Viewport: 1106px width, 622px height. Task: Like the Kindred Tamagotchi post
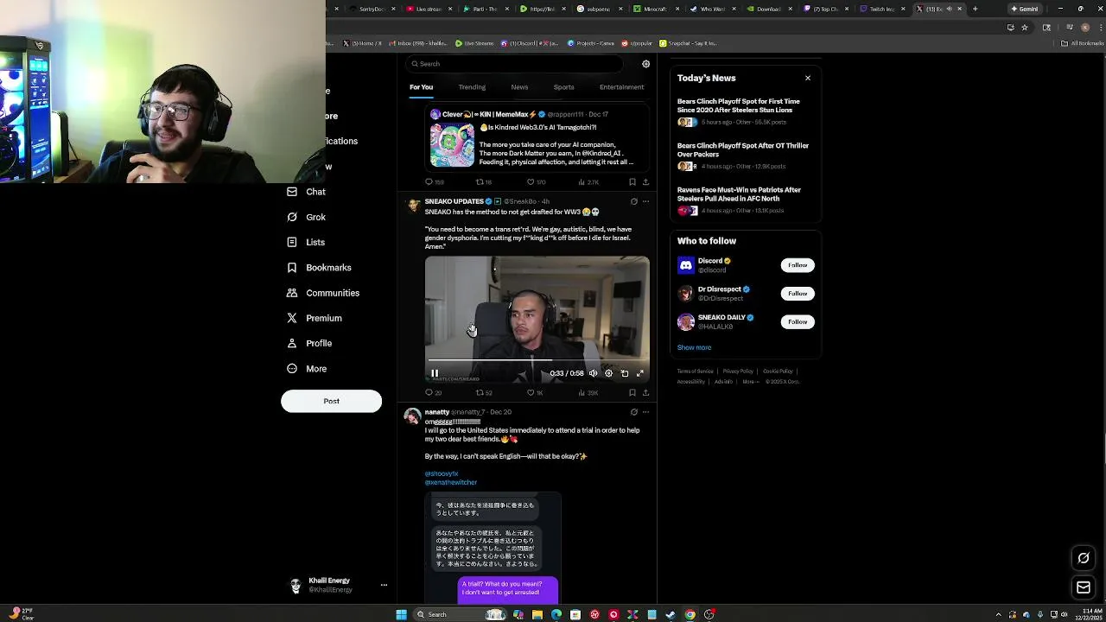536,182
